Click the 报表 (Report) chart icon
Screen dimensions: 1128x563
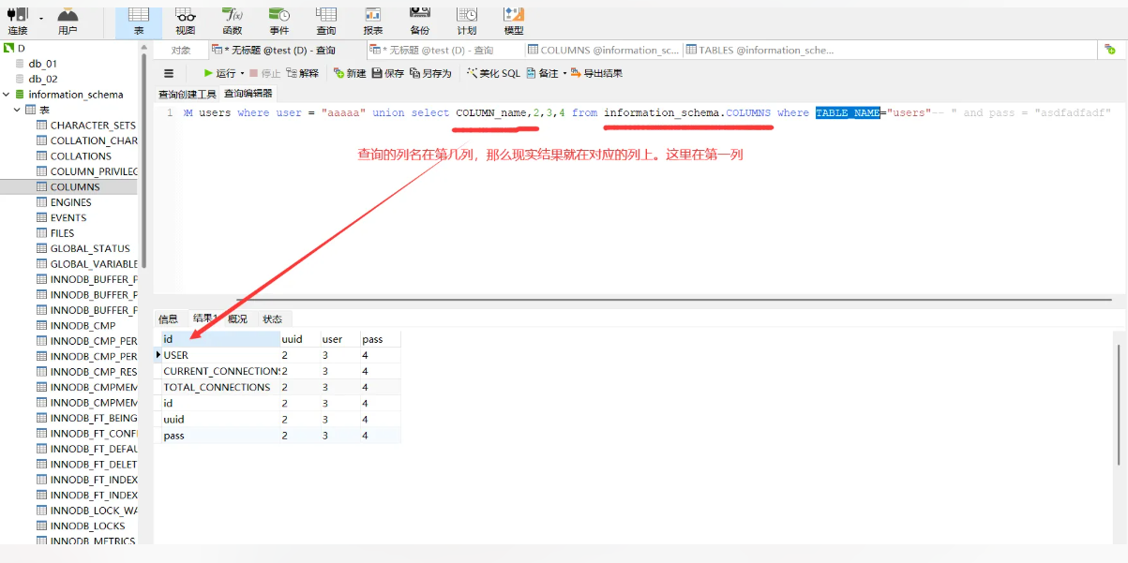coord(372,17)
